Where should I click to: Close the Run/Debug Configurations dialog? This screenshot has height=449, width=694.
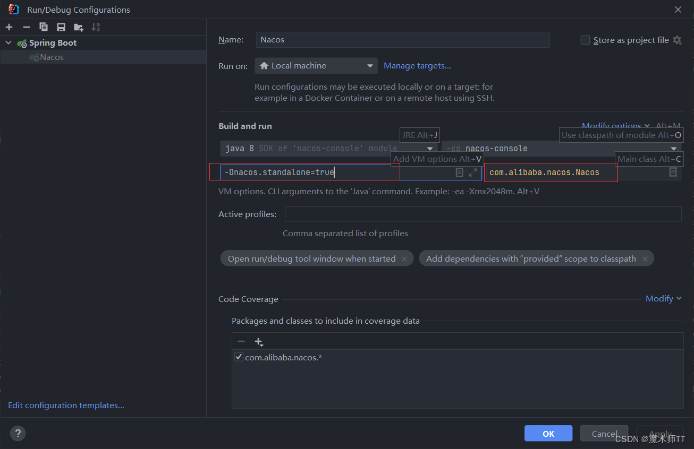point(678,10)
